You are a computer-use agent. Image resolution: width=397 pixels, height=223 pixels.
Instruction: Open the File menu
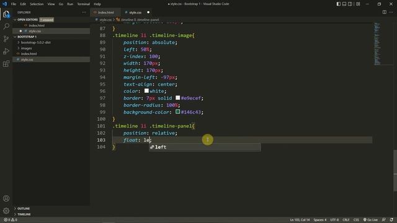(14, 4)
